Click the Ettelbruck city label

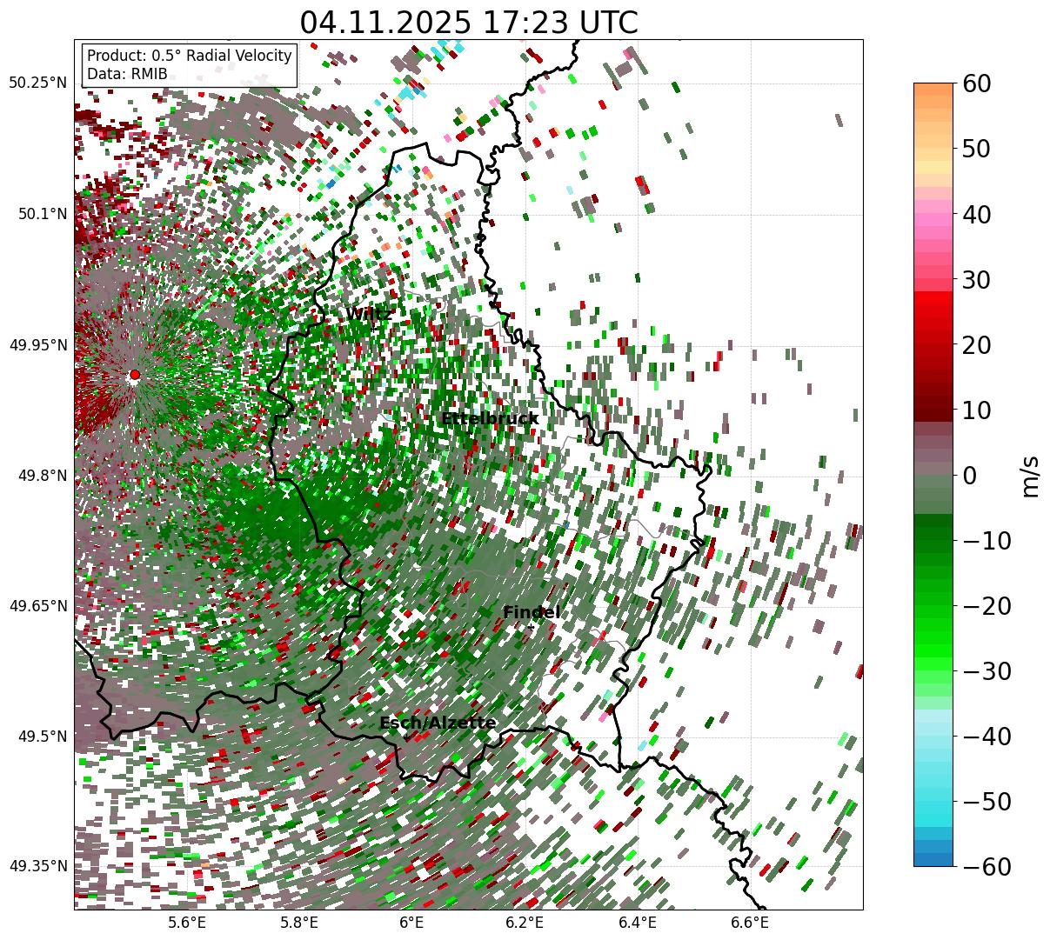490,419
